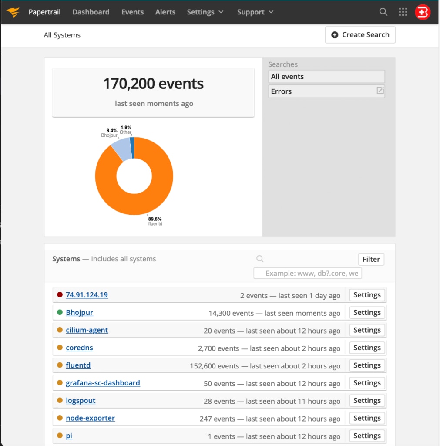Open the logspout system link
Image resolution: width=440 pixels, height=446 pixels.
point(81,401)
